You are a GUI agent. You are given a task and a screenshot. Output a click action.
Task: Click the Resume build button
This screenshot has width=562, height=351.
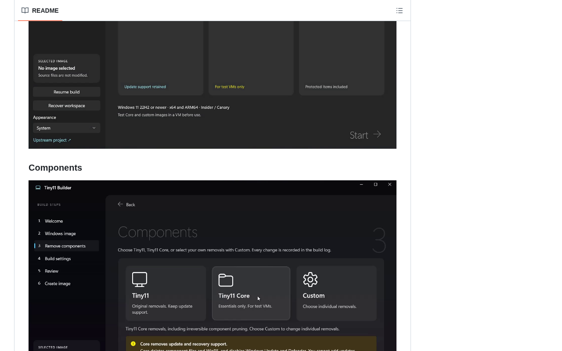click(67, 92)
